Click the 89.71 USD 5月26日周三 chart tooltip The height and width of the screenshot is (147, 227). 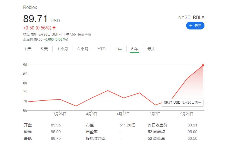pyautogui.click(x=182, y=103)
